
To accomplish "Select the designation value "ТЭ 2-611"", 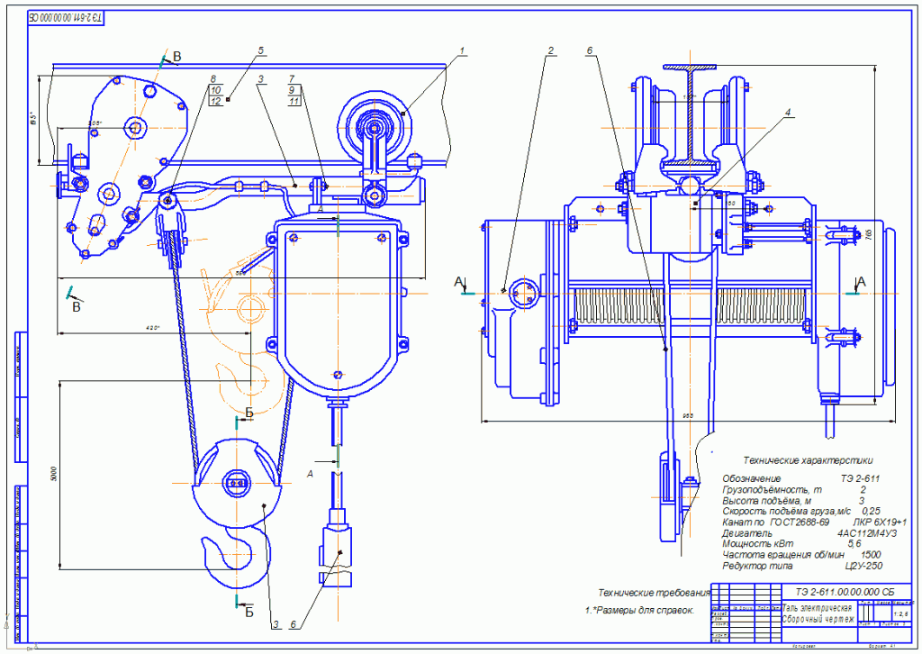I will point(860,478).
